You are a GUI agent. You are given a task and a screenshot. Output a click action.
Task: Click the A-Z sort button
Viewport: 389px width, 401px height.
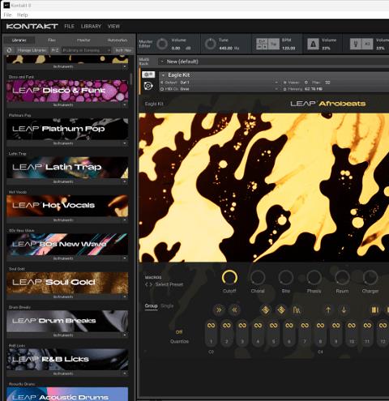(55, 50)
